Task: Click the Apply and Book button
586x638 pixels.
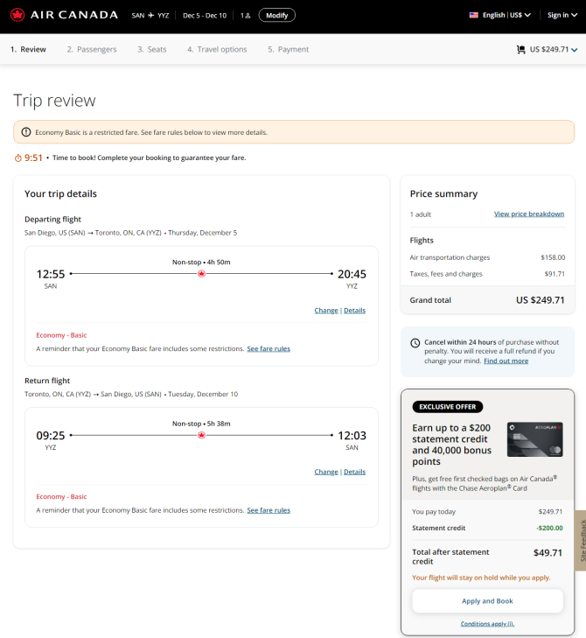Action: (487, 601)
